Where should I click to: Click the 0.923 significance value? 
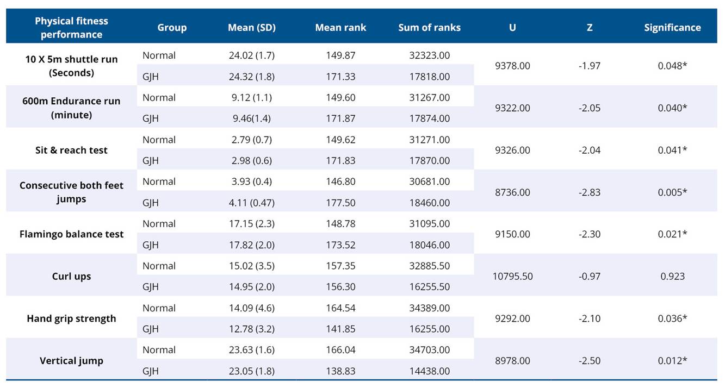pos(672,276)
